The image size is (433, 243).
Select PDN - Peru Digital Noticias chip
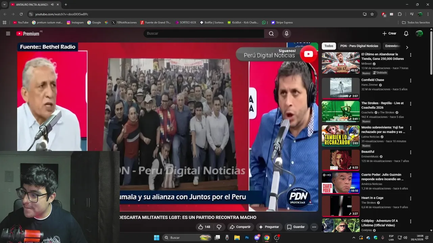pos(359,46)
